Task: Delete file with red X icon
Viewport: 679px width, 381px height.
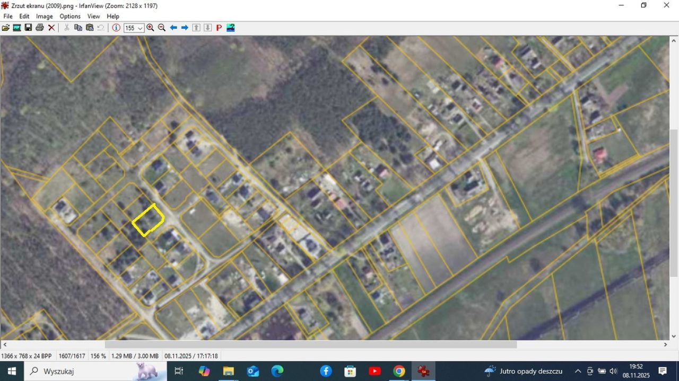Action: click(x=51, y=28)
